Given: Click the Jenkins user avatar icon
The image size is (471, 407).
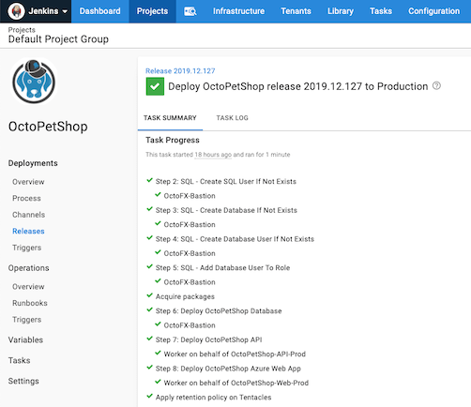Looking at the screenshot, I should click(16, 11).
